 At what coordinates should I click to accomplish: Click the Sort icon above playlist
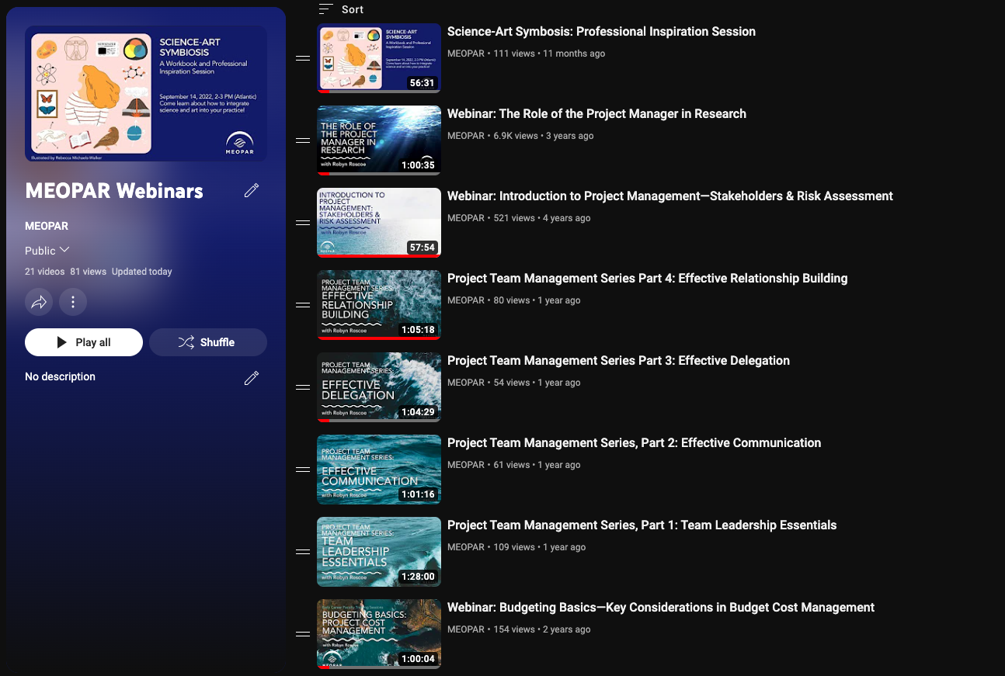tap(326, 9)
